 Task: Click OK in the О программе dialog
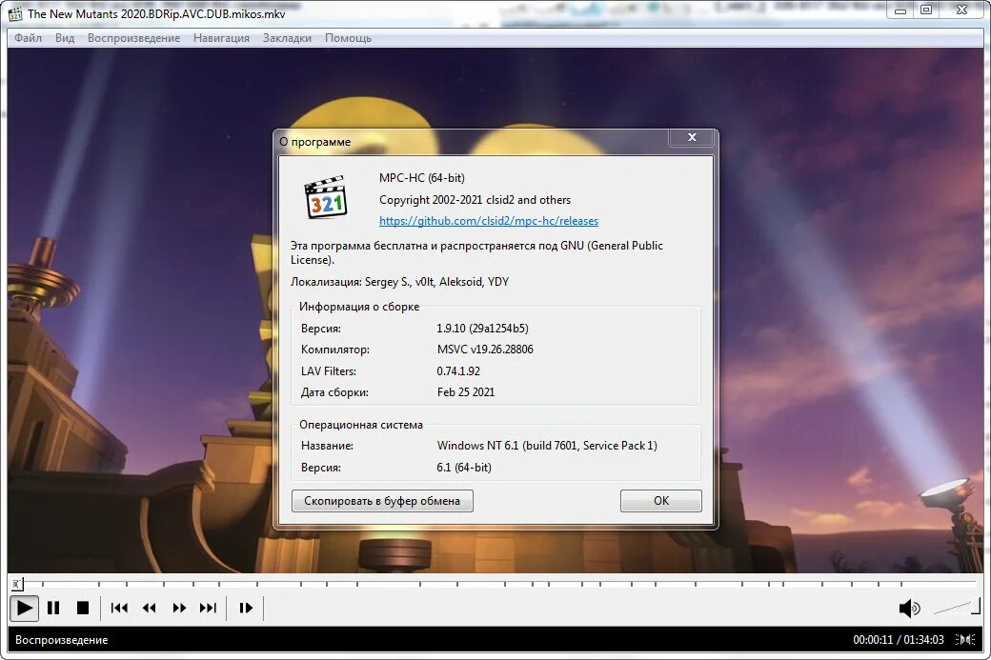click(x=661, y=501)
